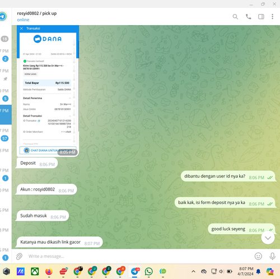Click the microphone voice message icon

[272, 256]
